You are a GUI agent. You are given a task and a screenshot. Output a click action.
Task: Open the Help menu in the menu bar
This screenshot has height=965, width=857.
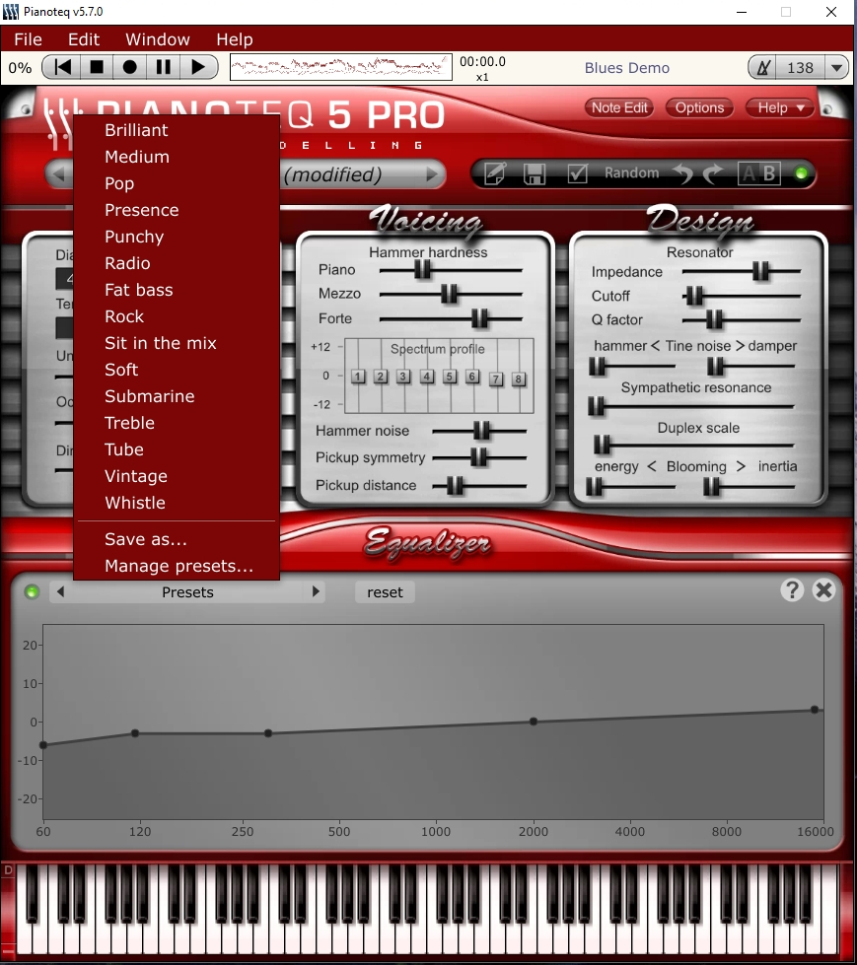(x=235, y=39)
